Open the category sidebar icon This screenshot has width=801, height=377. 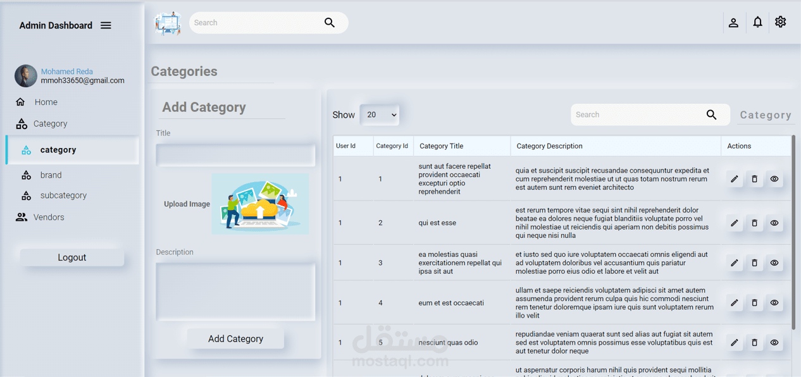pyautogui.click(x=25, y=150)
